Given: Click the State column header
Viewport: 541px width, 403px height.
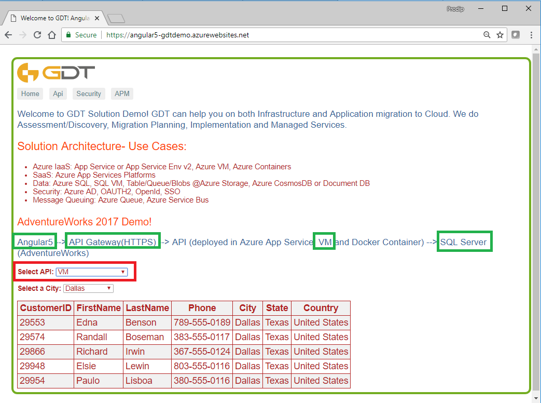Looking at the screenshot, I should coord(277,308).
